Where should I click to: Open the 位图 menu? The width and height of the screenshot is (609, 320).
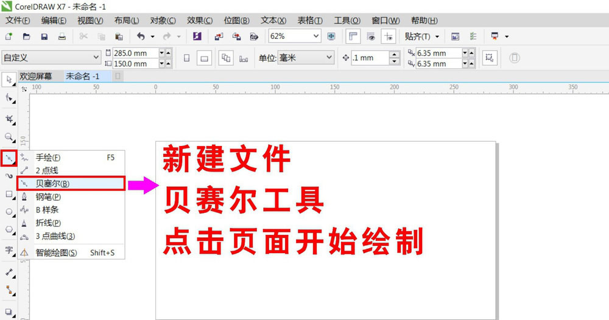tap(236, 21)
